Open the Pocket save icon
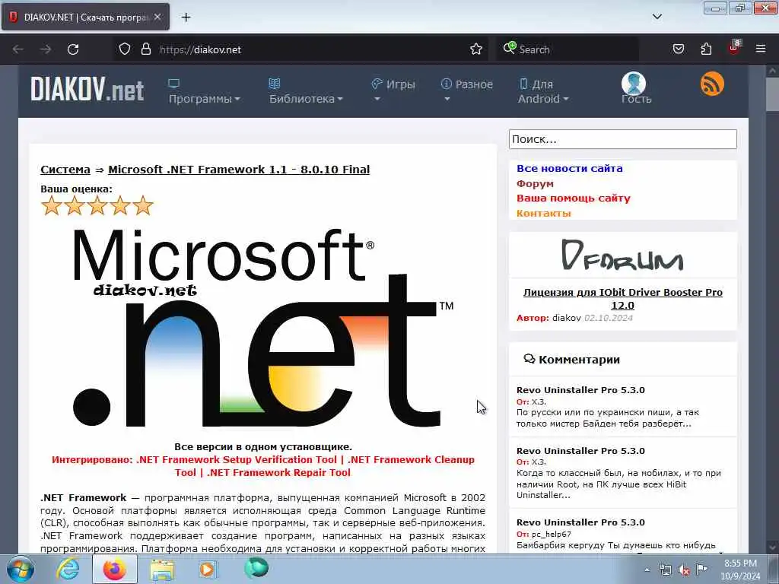779x584 pixels. click(678, 49)
